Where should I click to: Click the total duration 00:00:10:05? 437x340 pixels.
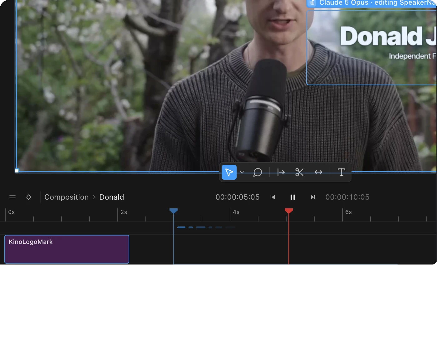(347, 197)
